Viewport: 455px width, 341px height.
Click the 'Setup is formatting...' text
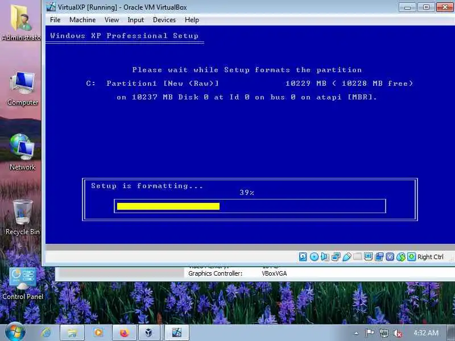[147, 186]
